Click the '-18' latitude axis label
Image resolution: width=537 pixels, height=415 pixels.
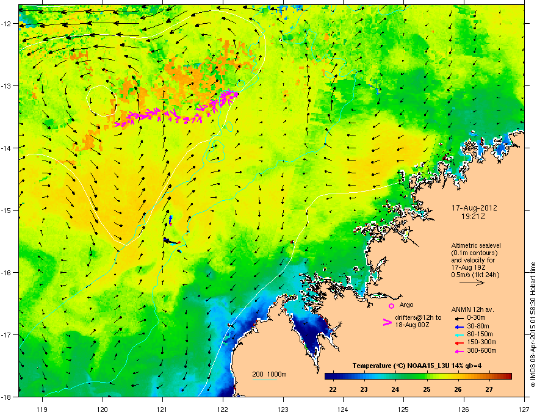click(6, 397)
